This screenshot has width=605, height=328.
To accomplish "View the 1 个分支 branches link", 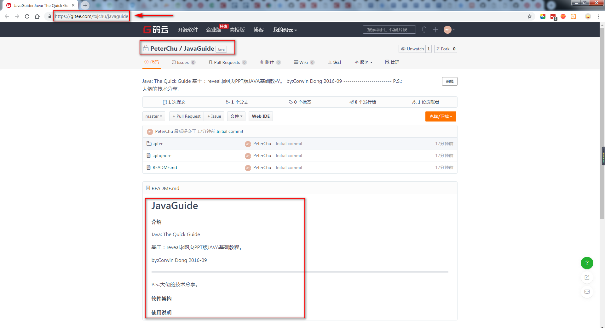I will [237, 102].
